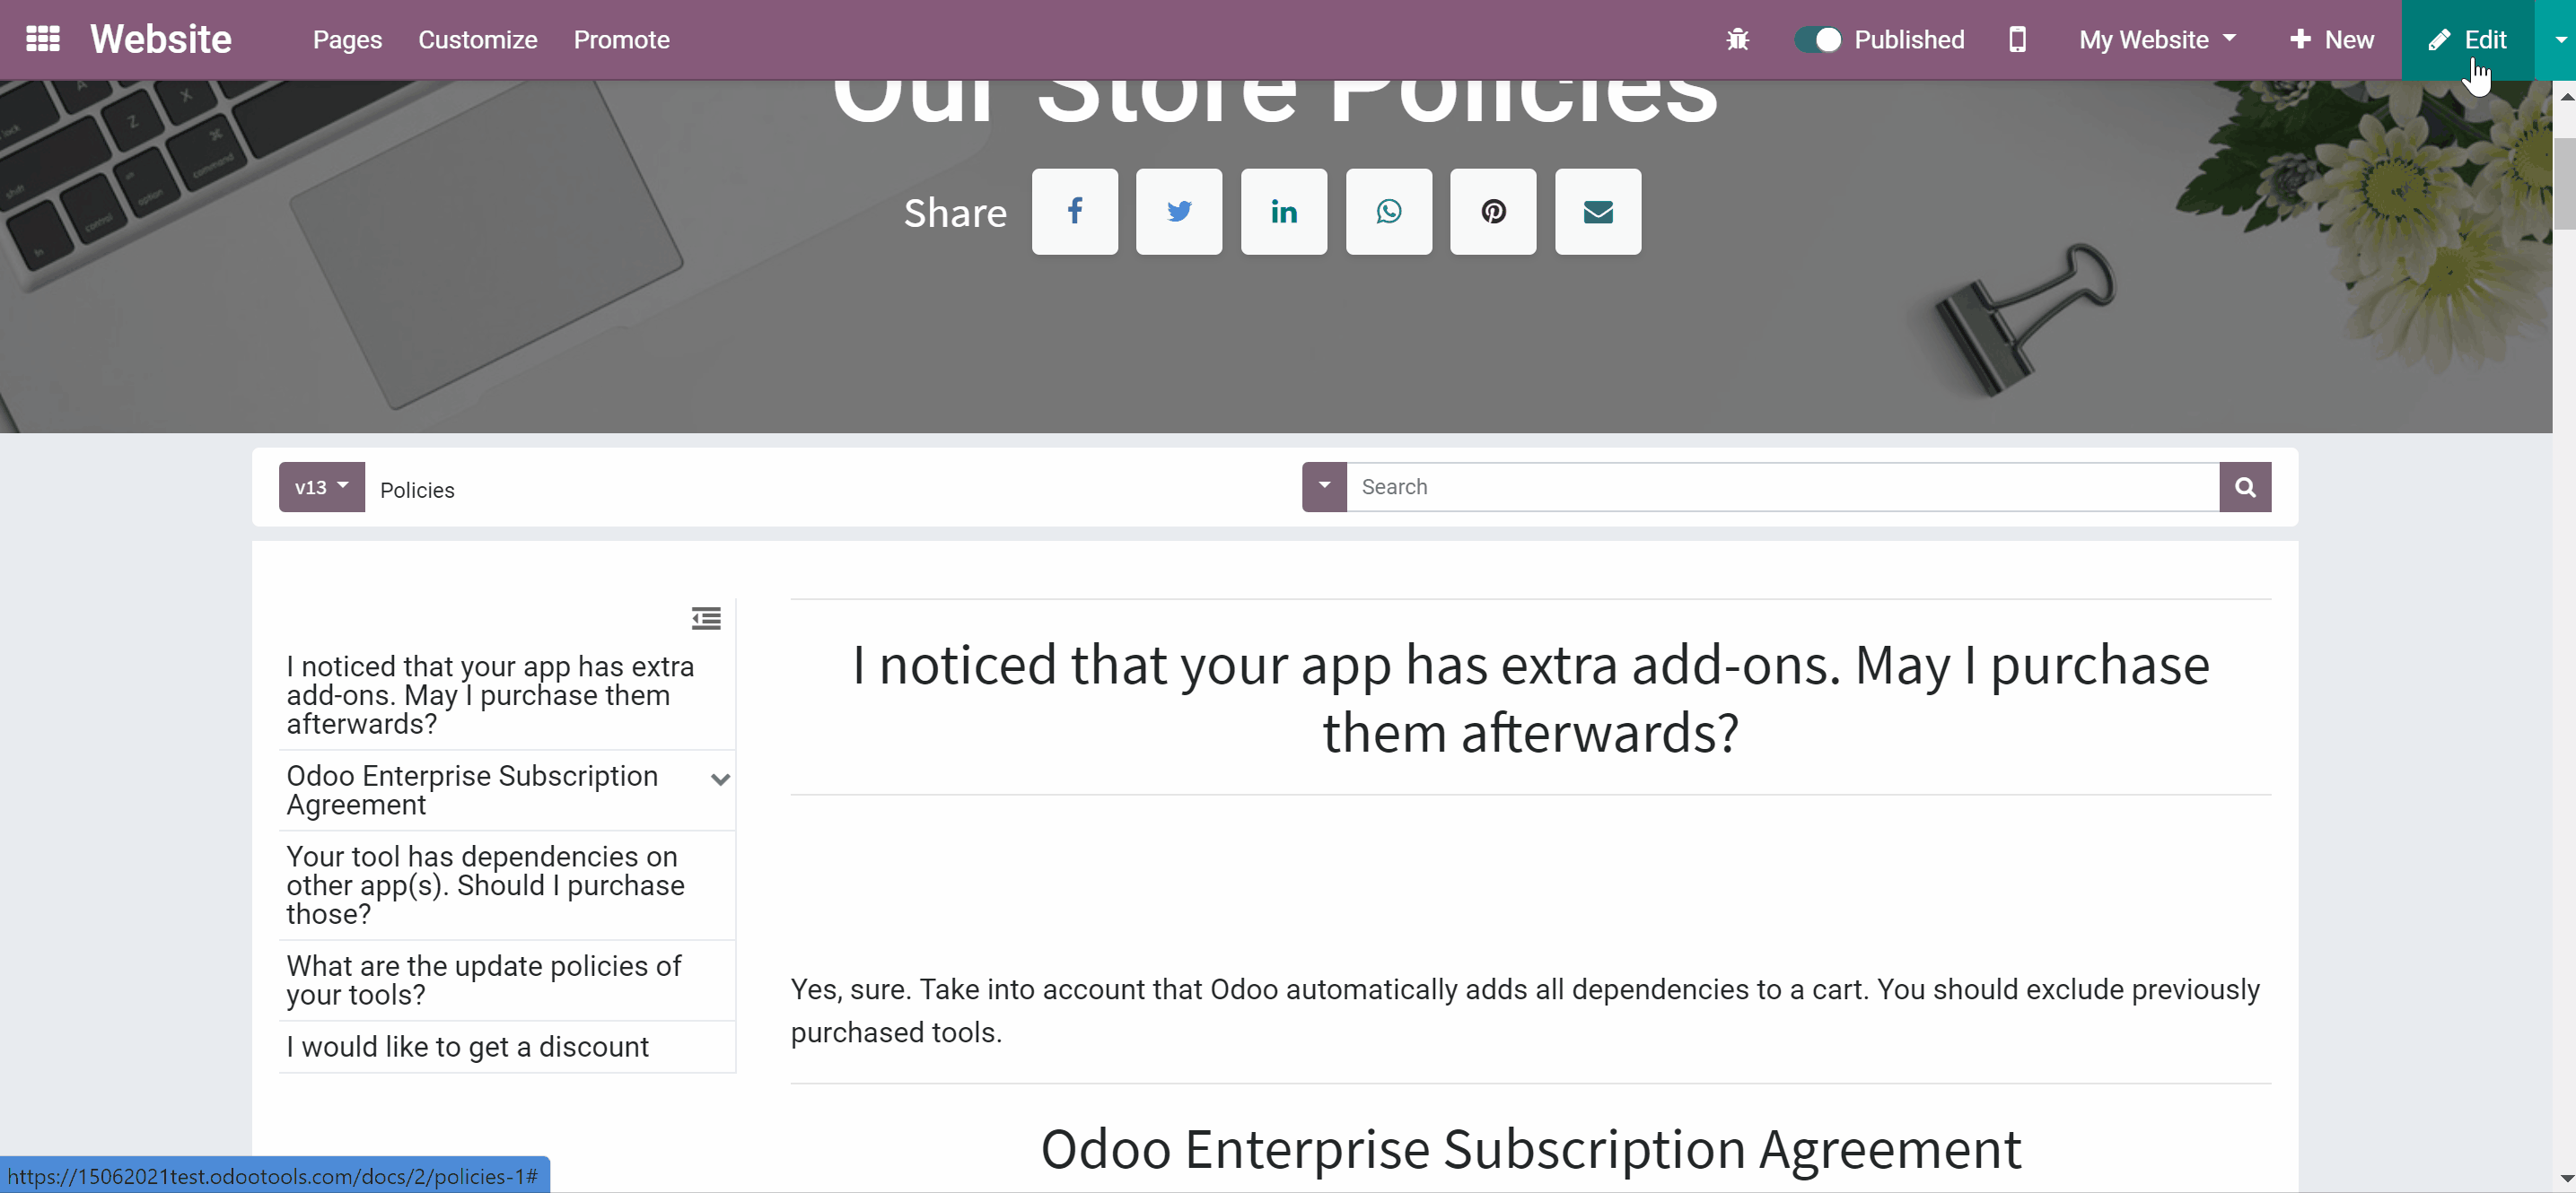Open the apps grid menu icon
This screenshot has height=1193, width=2576.
[43, 39]
